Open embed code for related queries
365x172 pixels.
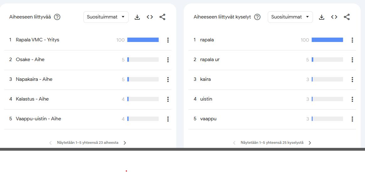click(334, 17)
